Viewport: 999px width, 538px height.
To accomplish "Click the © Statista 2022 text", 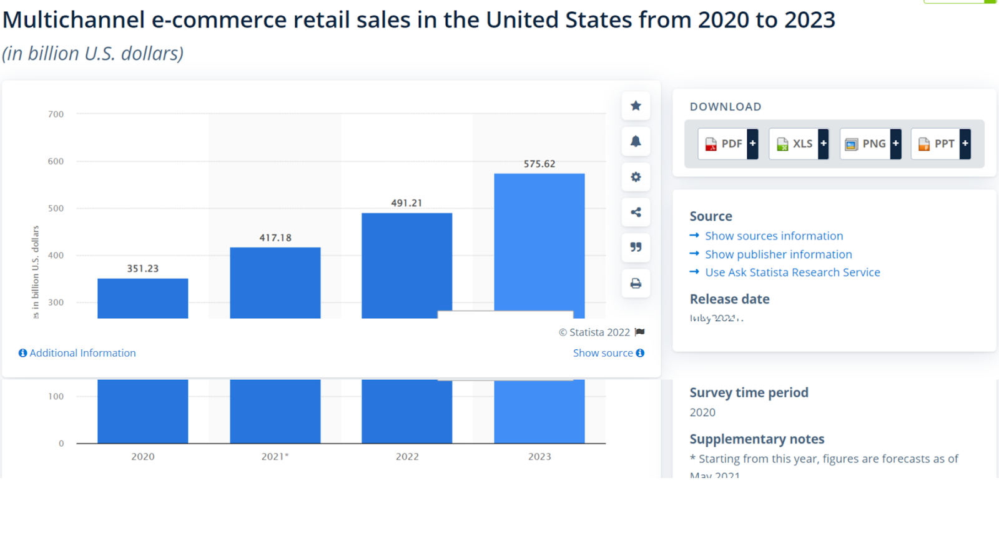I will click(x=594, y=332).
